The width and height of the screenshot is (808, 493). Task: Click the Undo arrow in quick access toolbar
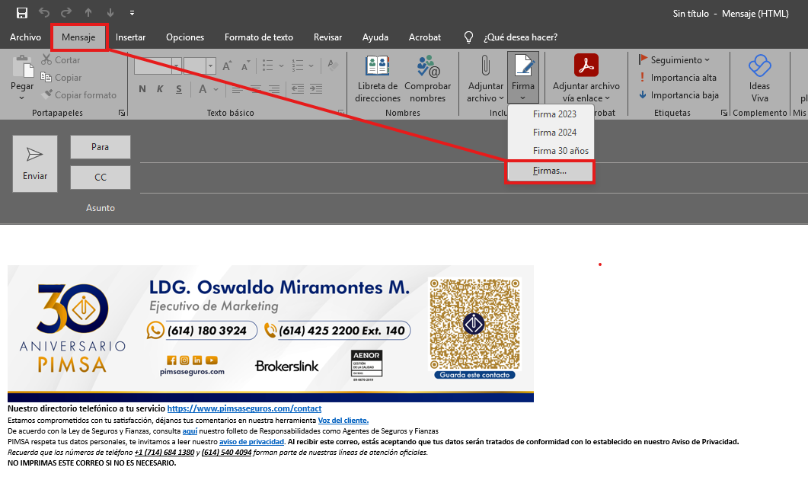coord(44,13)
